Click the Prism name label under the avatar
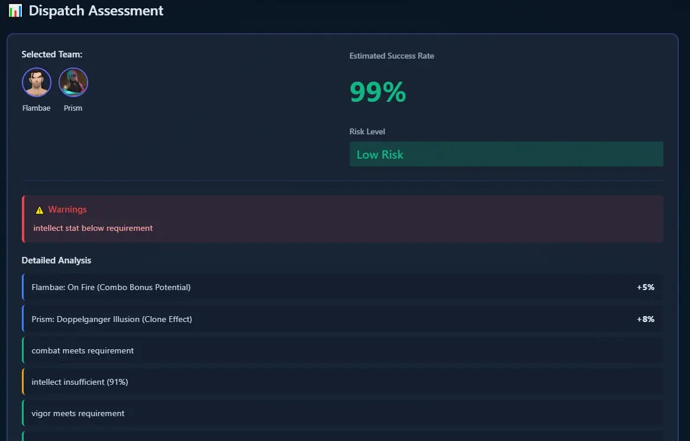Viewport: 690px width, 441px height. (73, 108)
